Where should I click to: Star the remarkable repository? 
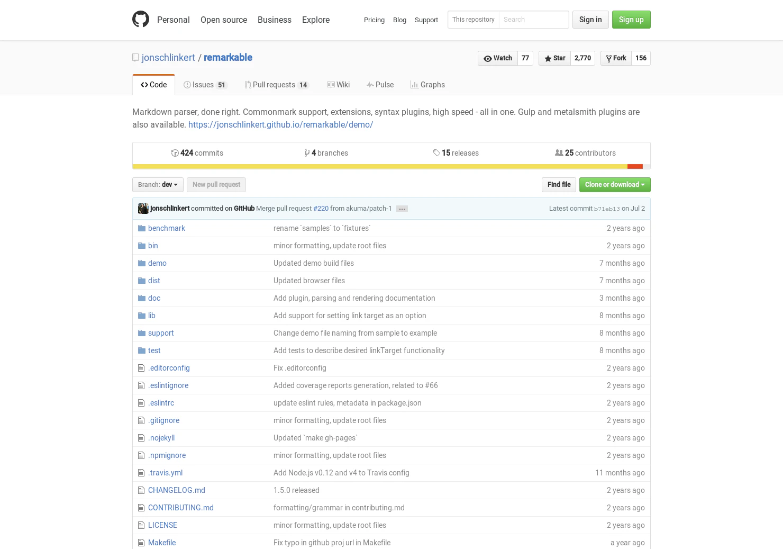pos(554,58)
